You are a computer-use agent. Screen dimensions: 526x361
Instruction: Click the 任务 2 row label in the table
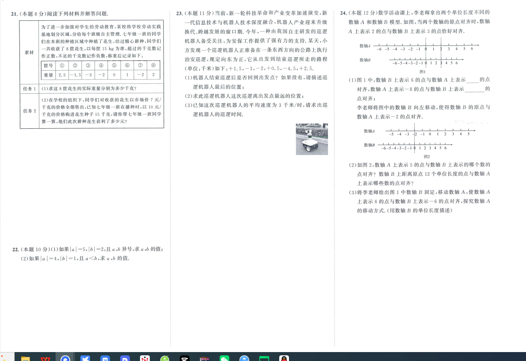(29, 111)
